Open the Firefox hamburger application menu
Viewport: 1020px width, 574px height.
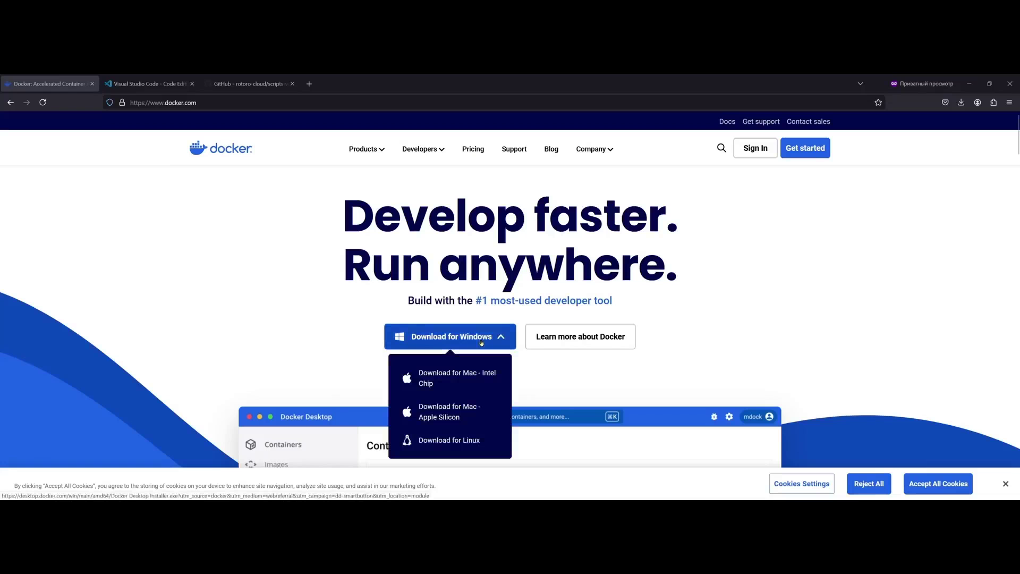pyautogui.click(x=1009, y=103)
